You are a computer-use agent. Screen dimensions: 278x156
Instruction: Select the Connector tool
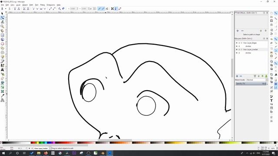2,100
